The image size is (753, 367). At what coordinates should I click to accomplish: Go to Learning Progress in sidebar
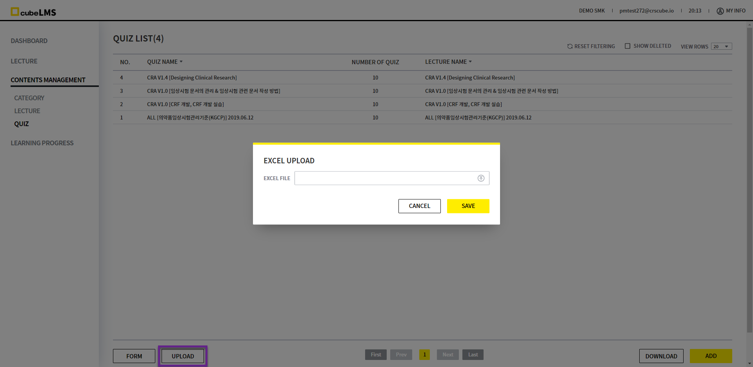[42, 143]
